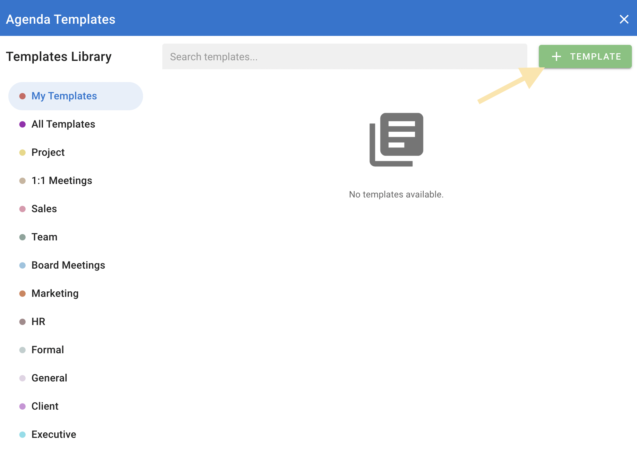Open the Marketing template category

tap(76, 294)
